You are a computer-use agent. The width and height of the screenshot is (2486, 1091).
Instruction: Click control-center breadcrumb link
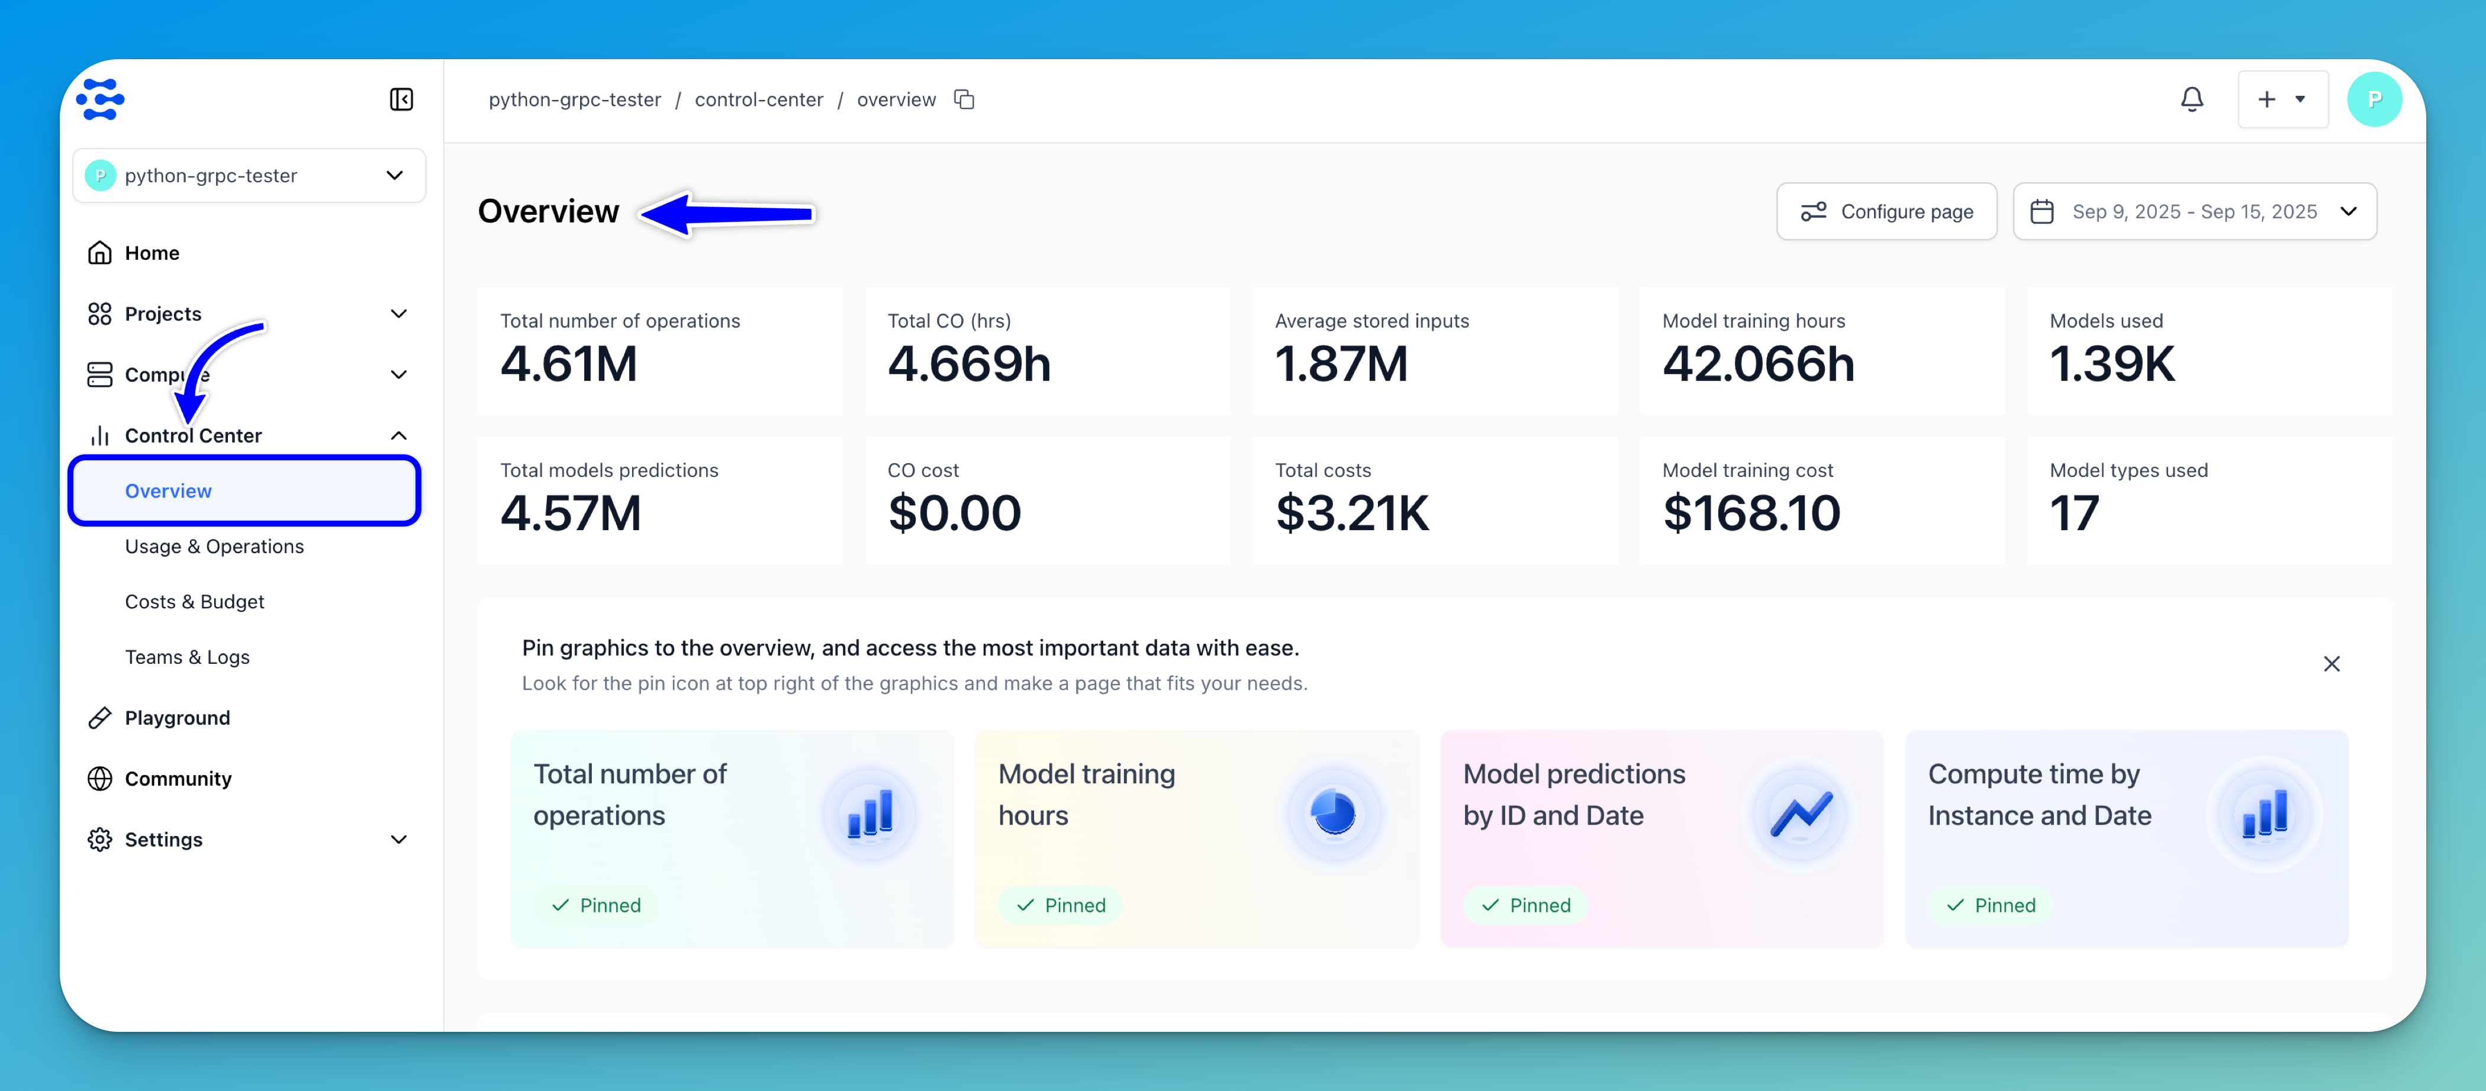759,99
